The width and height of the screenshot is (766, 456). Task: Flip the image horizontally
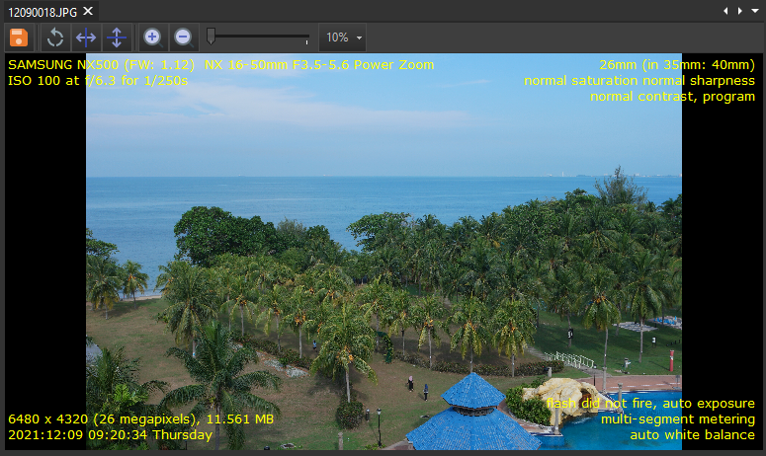pos(86,38)
